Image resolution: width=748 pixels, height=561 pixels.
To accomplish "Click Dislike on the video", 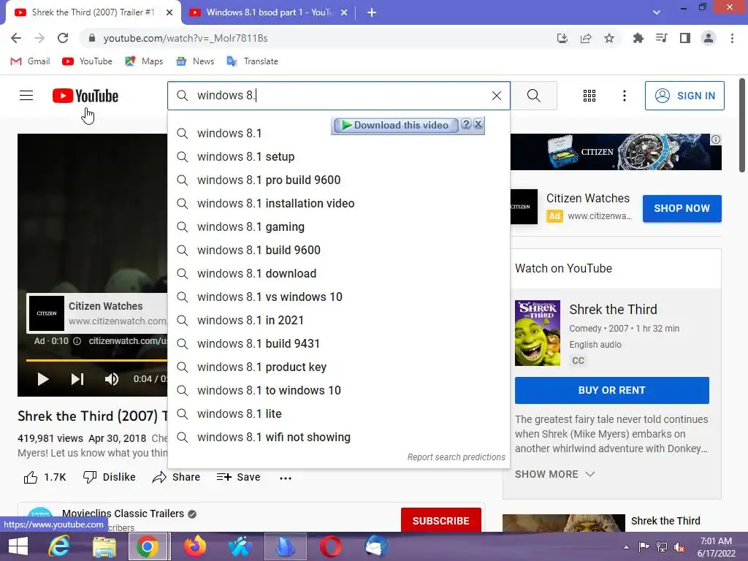I will pos(110,477).
